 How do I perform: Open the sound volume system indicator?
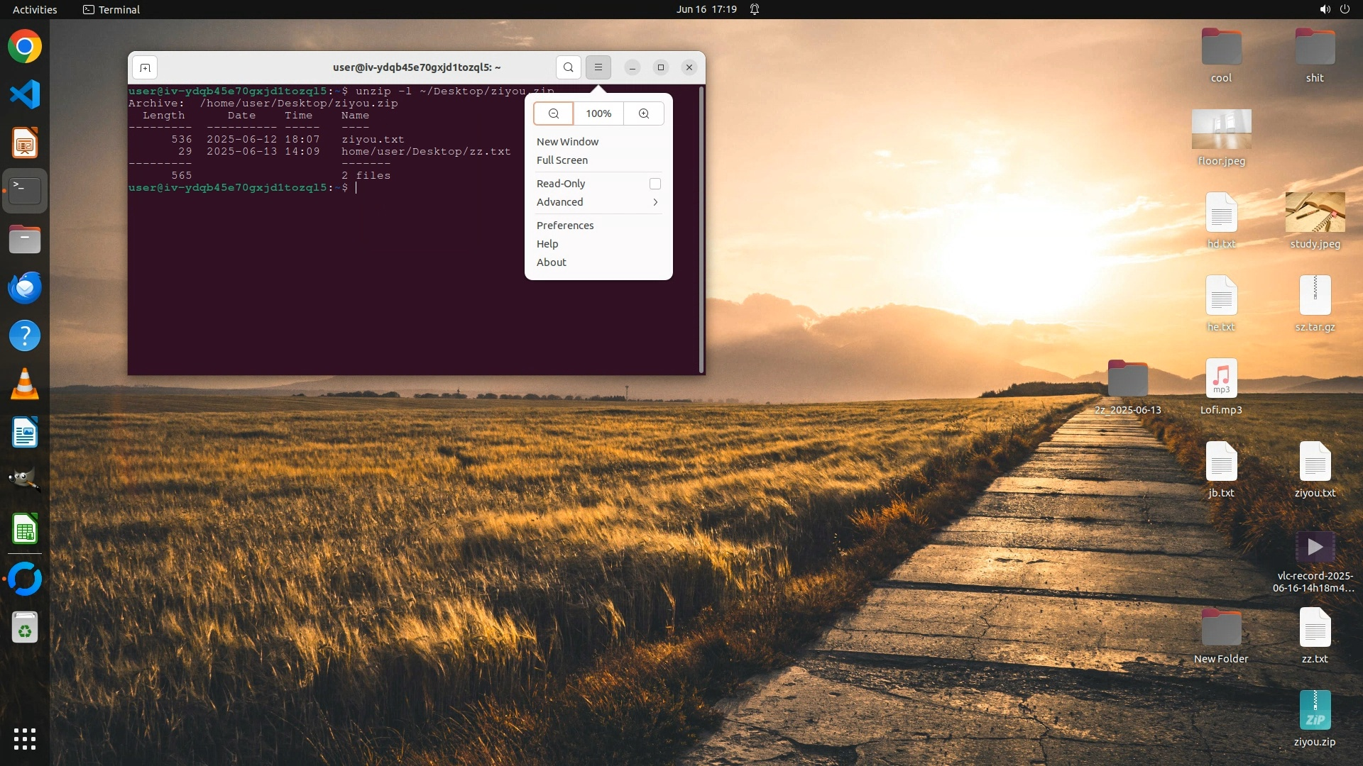click(x=1325, y=9)
